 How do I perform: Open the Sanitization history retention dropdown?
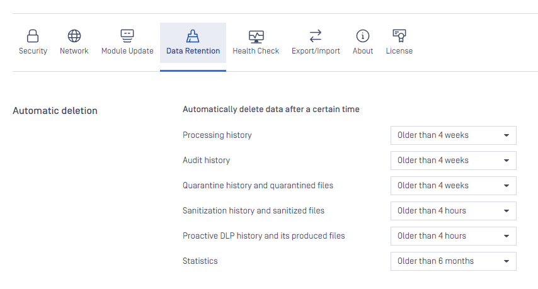[x=453, y=211]
